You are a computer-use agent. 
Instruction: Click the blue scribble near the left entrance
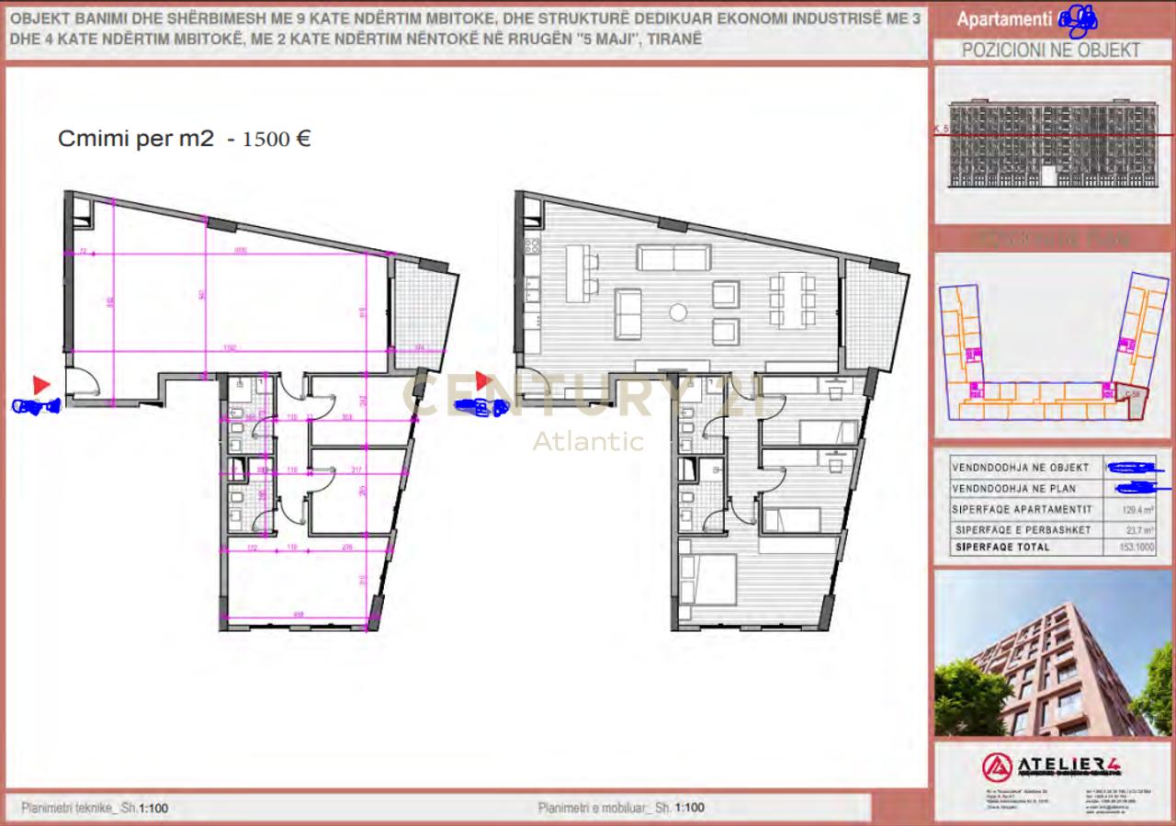(x=37, y=406)
